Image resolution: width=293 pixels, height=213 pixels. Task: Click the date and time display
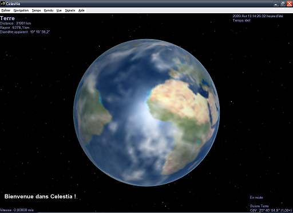258,16
